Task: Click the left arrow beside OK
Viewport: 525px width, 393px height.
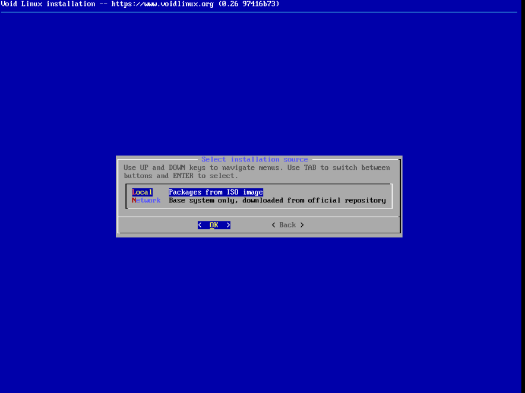Action: pyautogui.click(x=200, y=224)
